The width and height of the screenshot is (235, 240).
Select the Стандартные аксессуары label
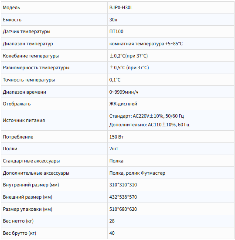click(x=31, y=161)
